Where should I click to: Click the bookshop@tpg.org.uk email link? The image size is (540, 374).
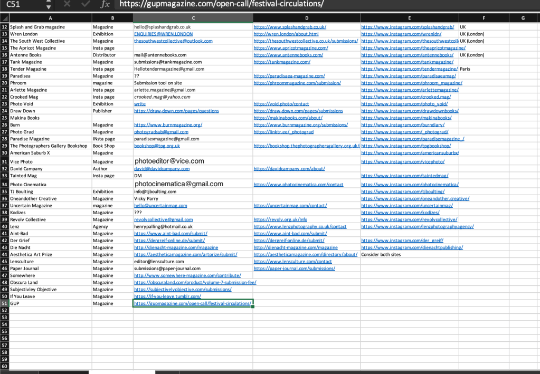click(x=157, y=146)
